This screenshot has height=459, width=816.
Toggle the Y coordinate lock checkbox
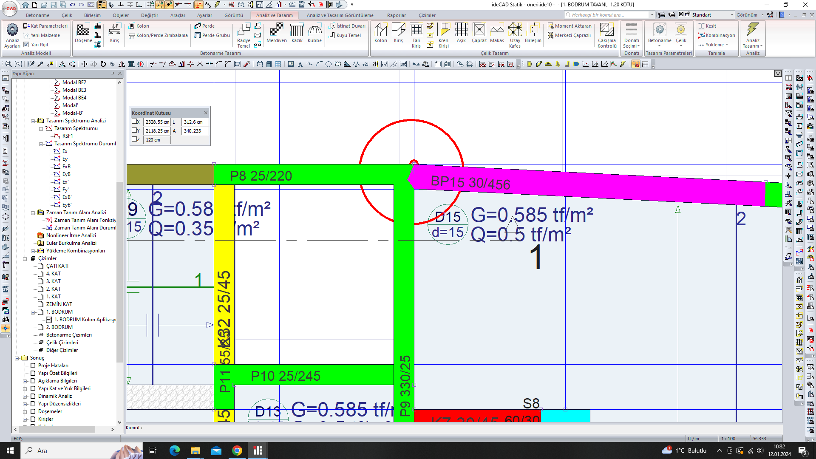point(134,130)
